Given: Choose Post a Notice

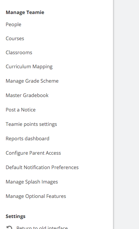Looking at the screenshot, I should (x=21, y=110).
